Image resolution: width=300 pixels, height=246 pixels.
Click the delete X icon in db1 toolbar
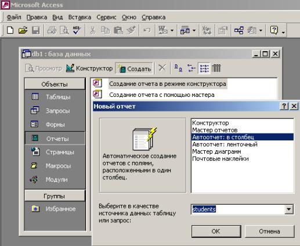pos(162,68)
